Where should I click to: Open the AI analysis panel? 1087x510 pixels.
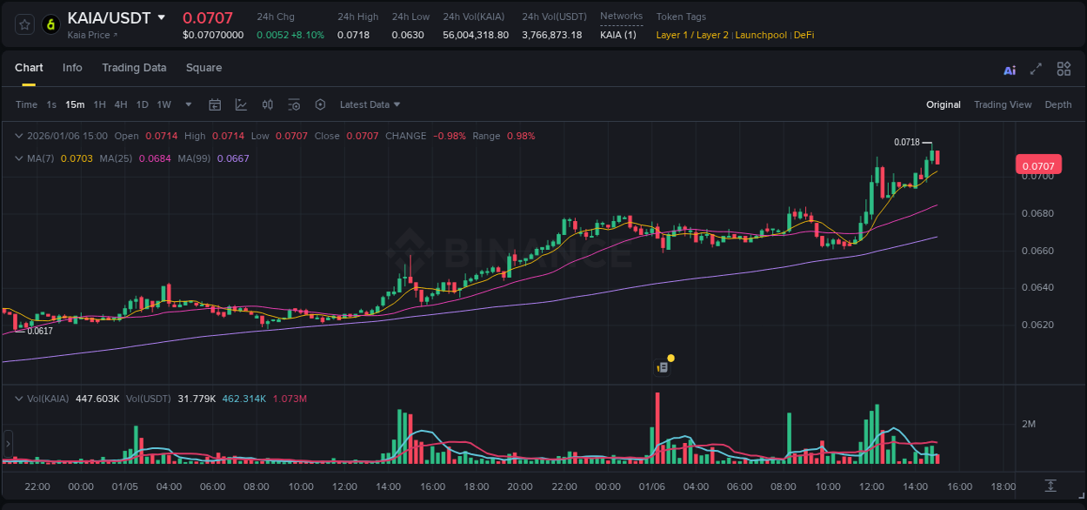[x=1010, y=68]
